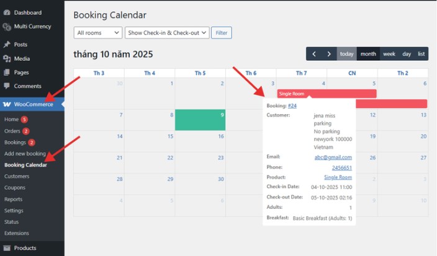Open Show Check-in & Check-out dropdown
Screen dimensions: 437x256
(167, 32)
